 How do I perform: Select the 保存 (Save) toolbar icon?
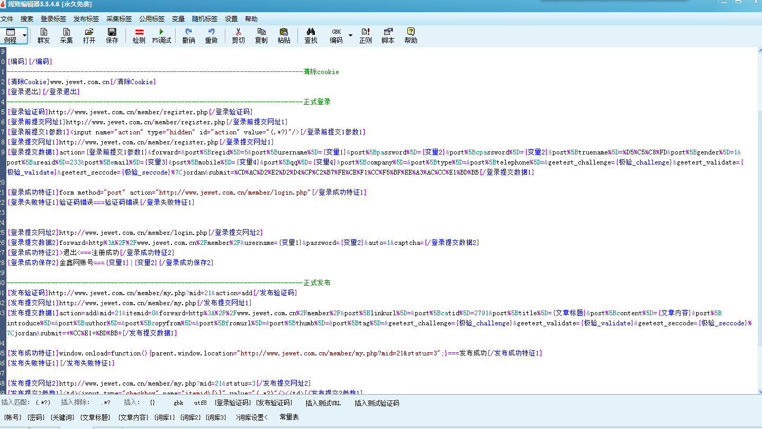coord(112,35)
